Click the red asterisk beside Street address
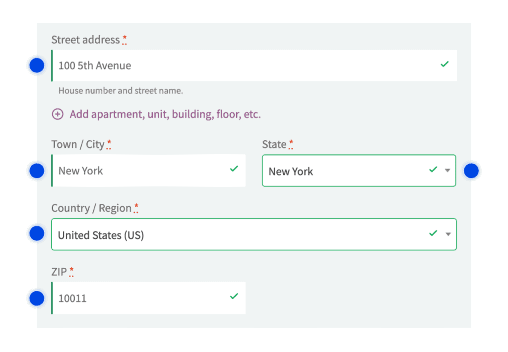This screenshot has width=508, height=352. click(x=124, y=37)
